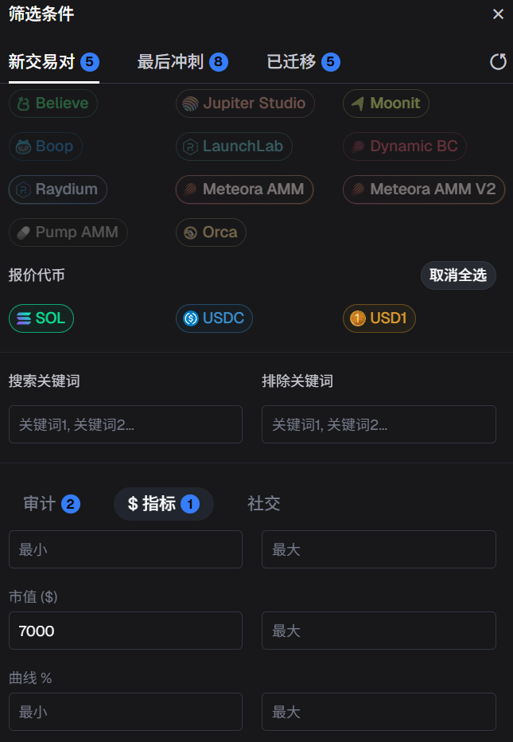Click the refresh icon in the top right
Screen dimensions: 513x742
[499, 61]
